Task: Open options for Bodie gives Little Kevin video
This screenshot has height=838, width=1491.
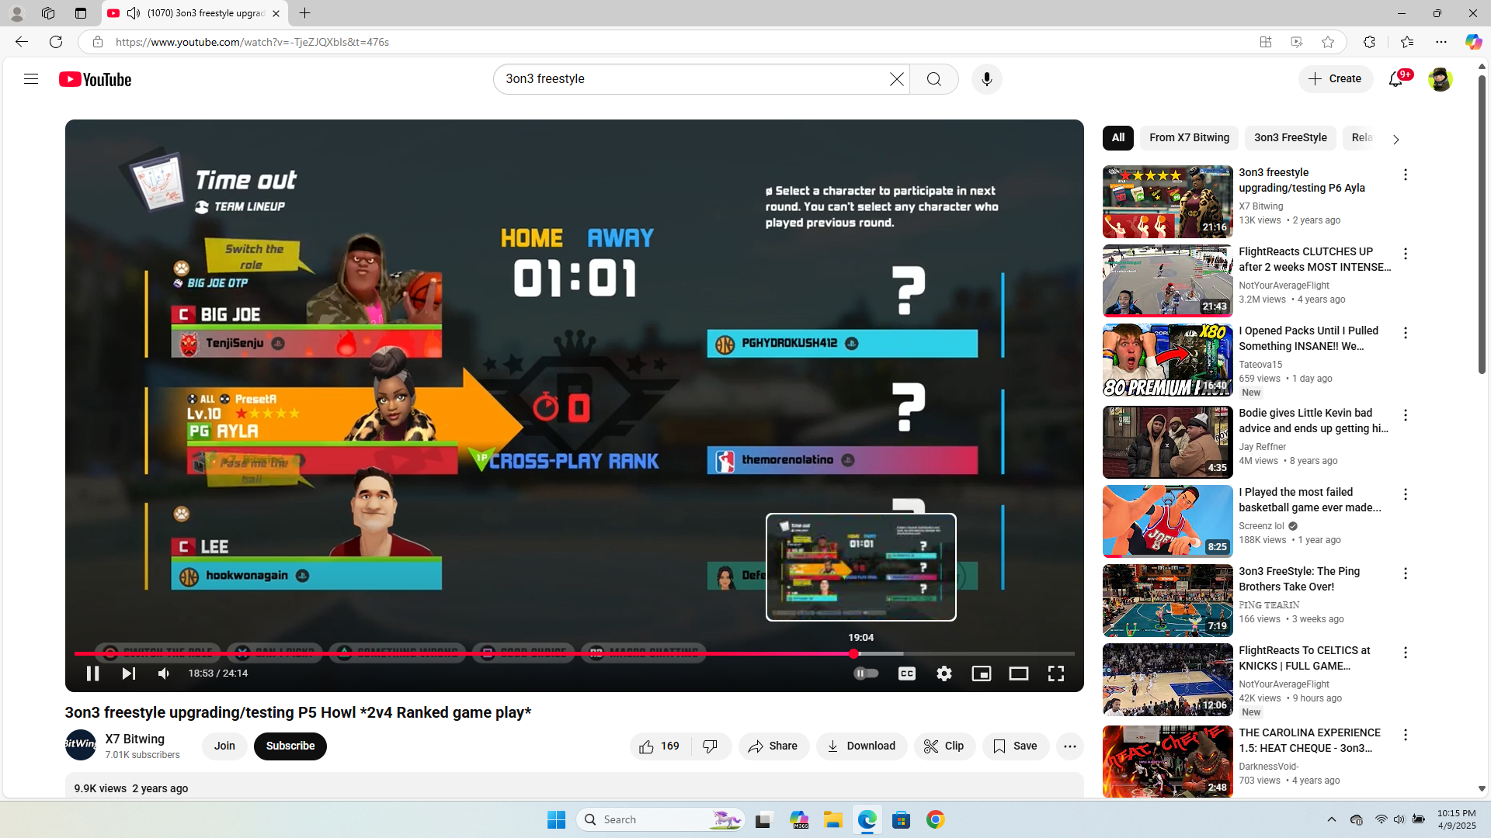Action: click(1405, 415)
